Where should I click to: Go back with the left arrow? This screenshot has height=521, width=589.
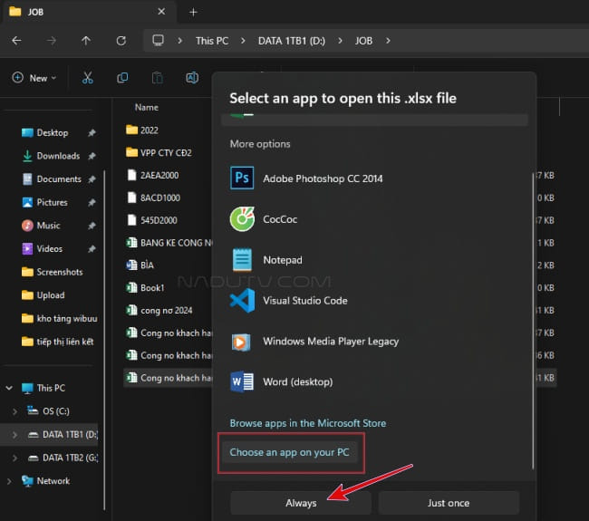(16, 41)
